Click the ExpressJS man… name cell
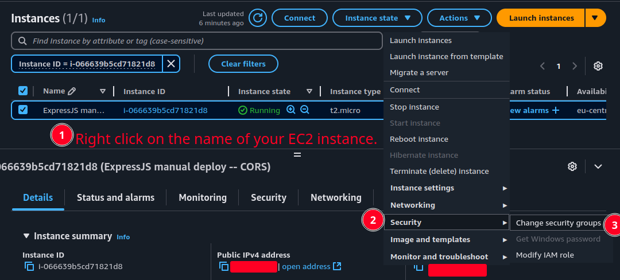 tap(73, 111)
